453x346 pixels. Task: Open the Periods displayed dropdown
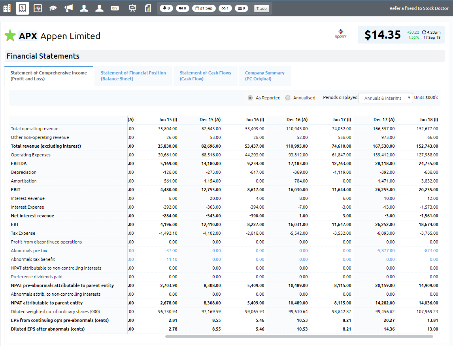[386, 98]
